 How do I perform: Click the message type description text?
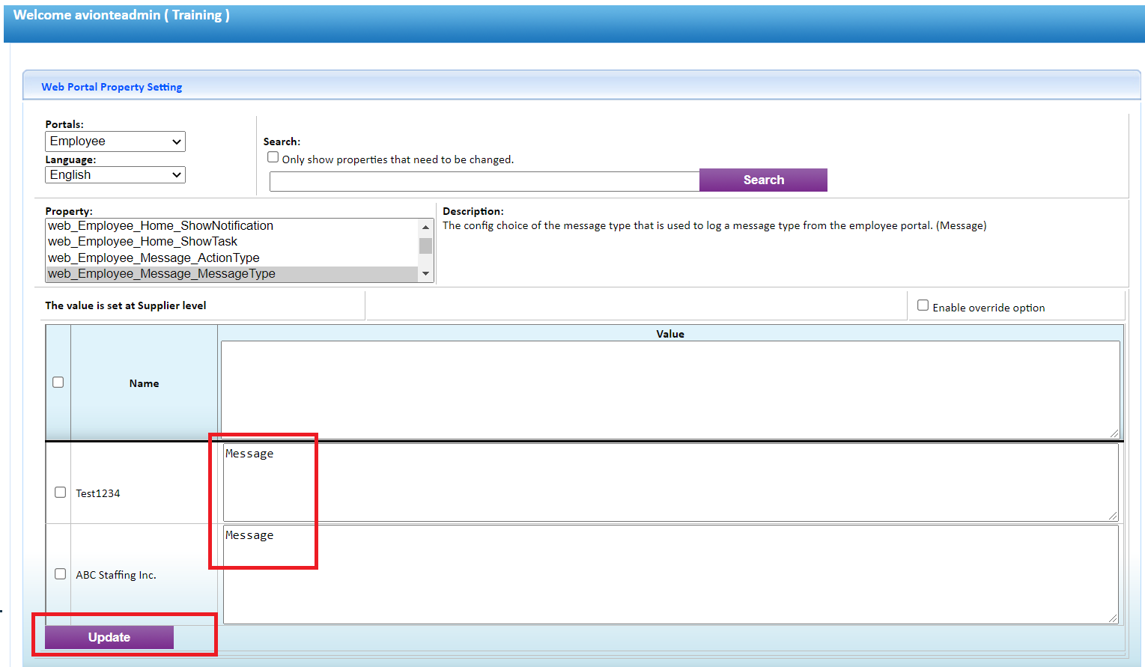pyautogui.click(x=714, y=225)
